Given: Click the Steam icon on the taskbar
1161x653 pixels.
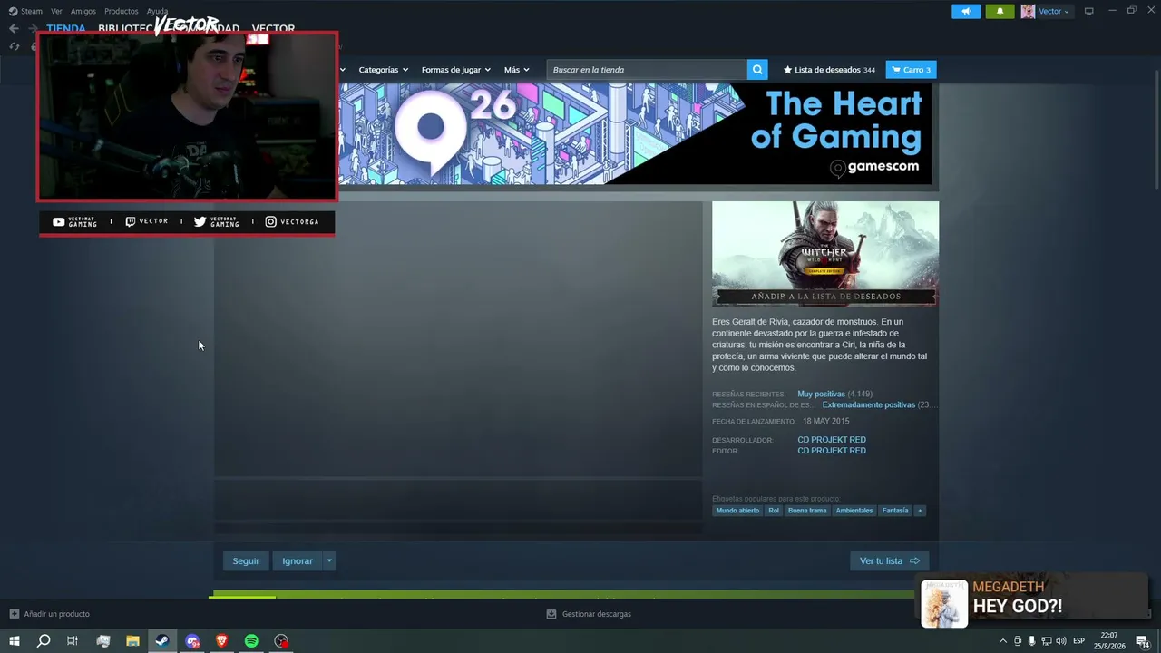Looking at the screenshot, I should pyautogui.click(x=161, y=641).
